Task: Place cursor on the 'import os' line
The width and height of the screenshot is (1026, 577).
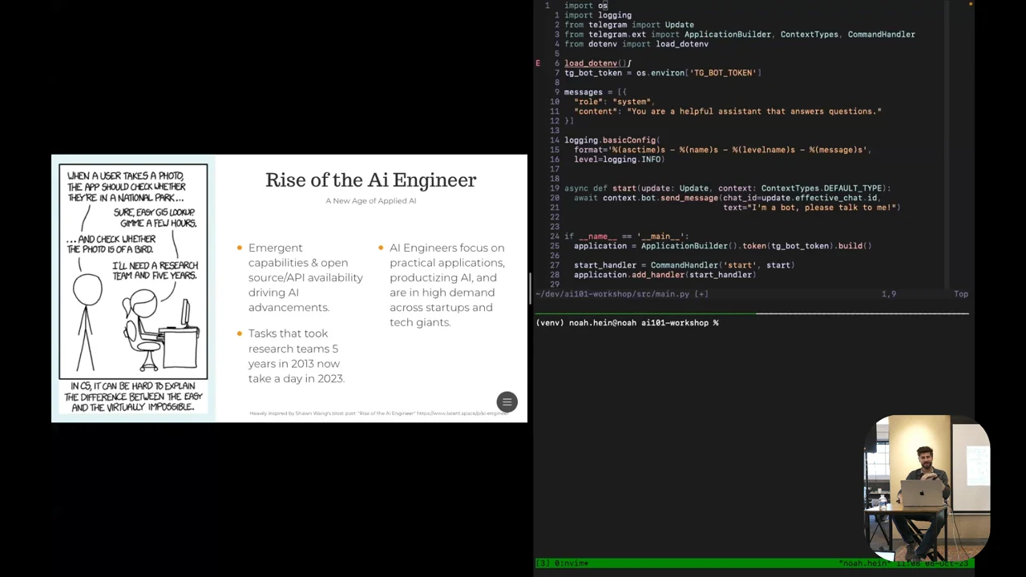Action: coord(586,6)
